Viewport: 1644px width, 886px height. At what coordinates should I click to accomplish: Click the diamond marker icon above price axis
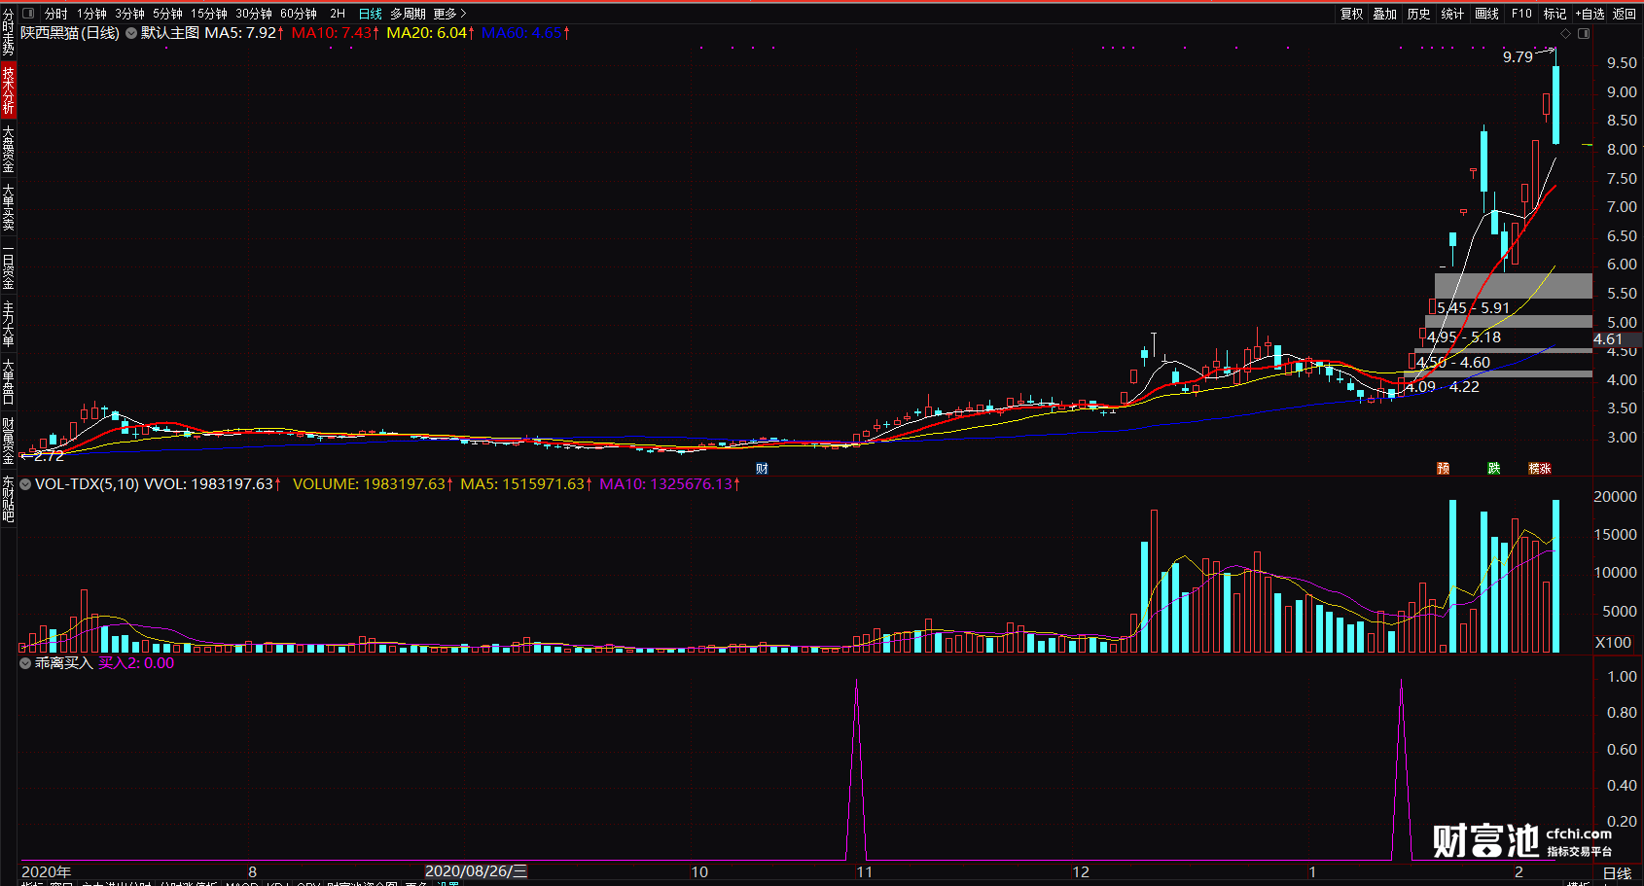coord(1566,34)
